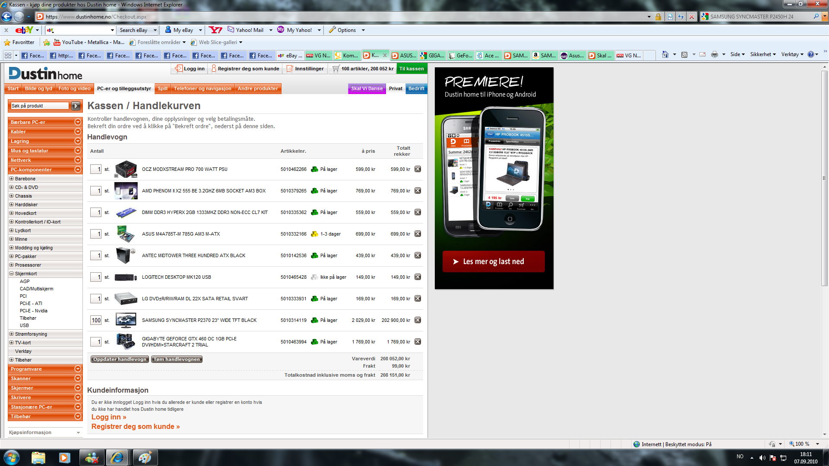Open the Yahoo! Mail toolbar button
The width and height of the screenshot is (829, 466).
click(x=245, y=30)
